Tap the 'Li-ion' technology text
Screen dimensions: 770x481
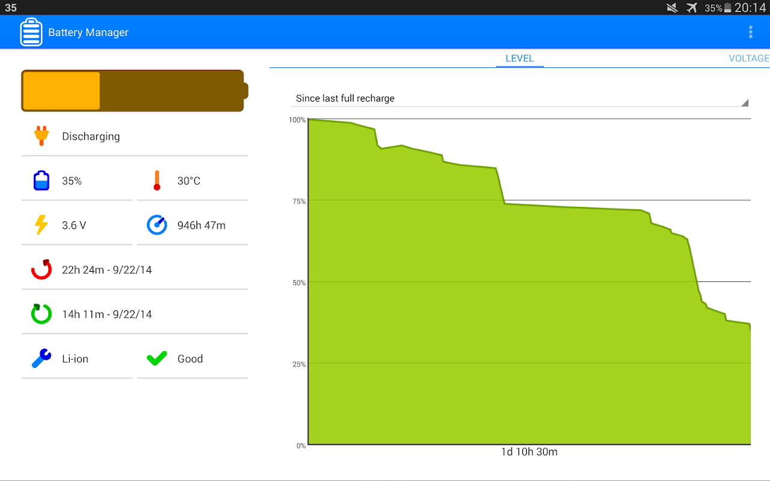[75, 358]
